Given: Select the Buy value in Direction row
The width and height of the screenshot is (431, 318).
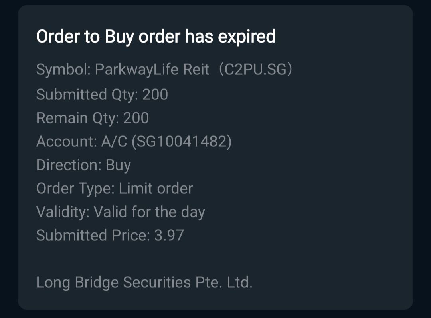Looking at the screenshot, I should click(x=118, y=165).
